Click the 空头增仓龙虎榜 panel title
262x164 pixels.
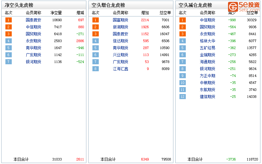(x=108, y=5)
